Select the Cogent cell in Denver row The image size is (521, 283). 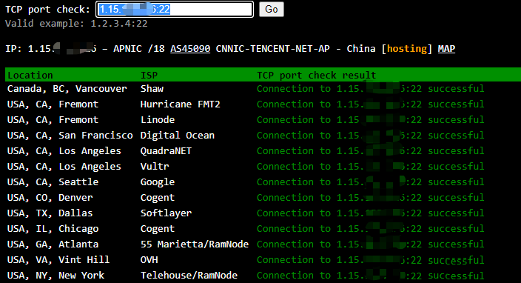click(158, 198)
